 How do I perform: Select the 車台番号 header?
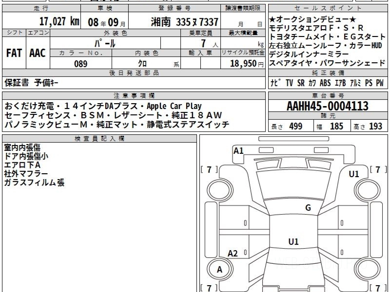[328, 95]
